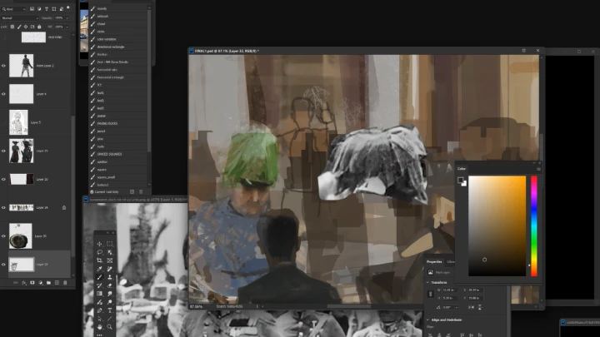The image size is (600, 337).
Task: Select the Brush tool in toolbox
Action: (99, 277)
